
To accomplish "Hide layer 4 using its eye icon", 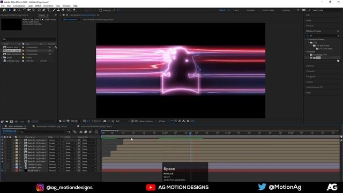I will coord(2,149).
